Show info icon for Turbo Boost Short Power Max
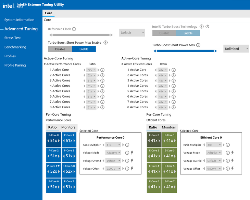250x200 pixels. tap(198, 45)
